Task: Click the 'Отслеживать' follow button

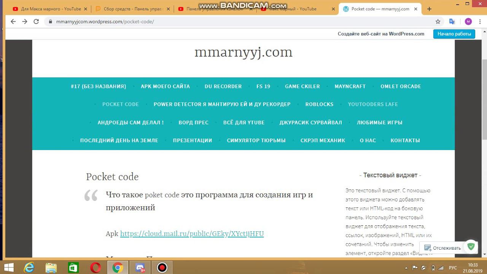Action: point(443,248)
